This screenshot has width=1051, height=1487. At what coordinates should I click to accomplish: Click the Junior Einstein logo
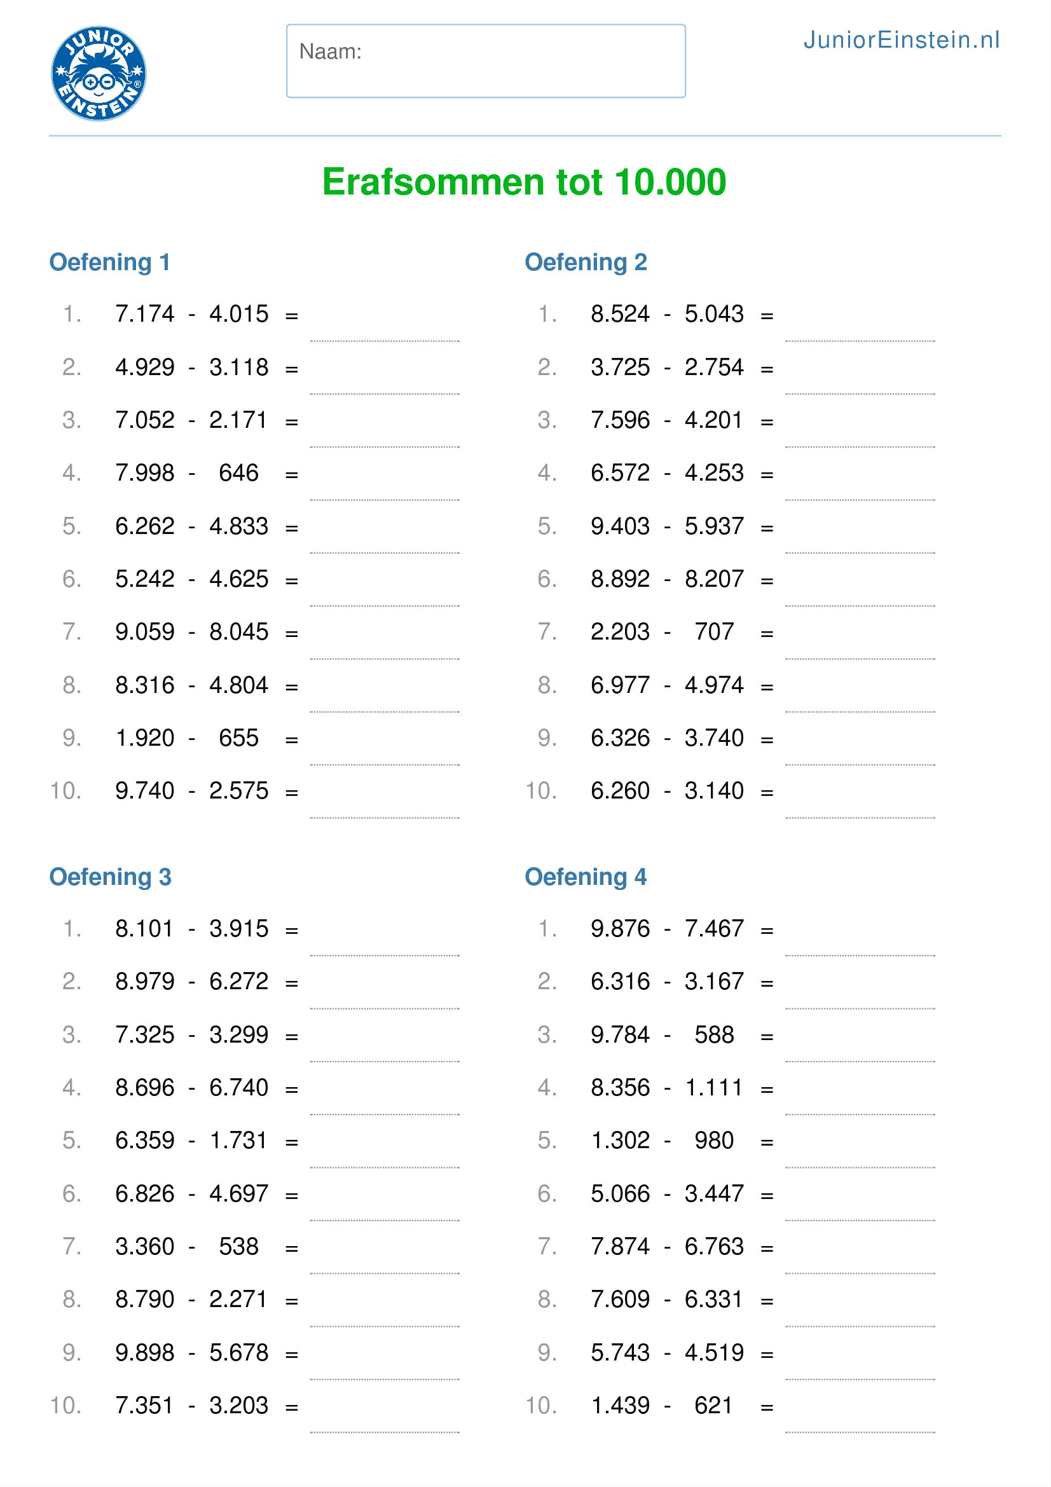tap(99, 73)
